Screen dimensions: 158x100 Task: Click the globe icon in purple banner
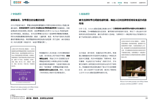pos(23,78)
